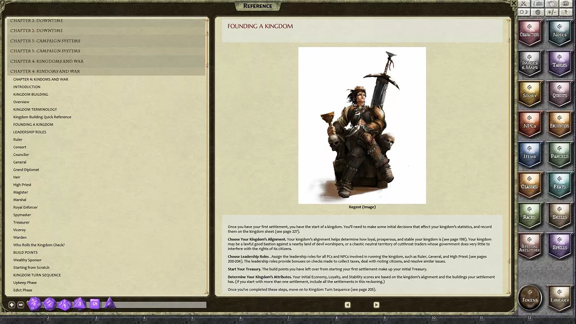Open the Edict Phase entry
The width and height of the screenshot is (576, 324).
tap(22, 290)
